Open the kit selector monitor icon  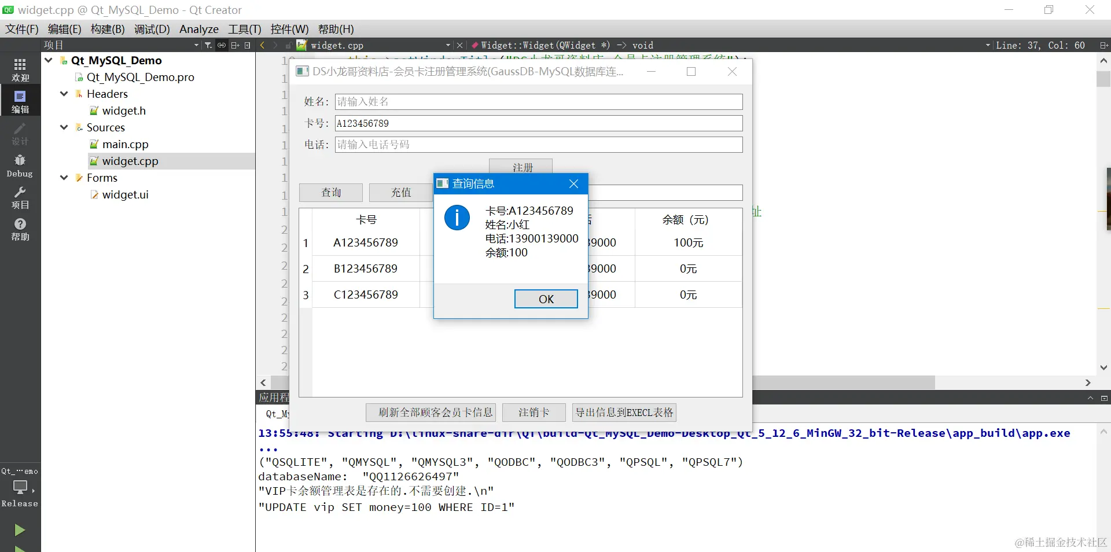click(x=20, y=487)
